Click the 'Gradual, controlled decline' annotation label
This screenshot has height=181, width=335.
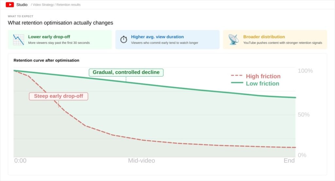pos(126,72)
